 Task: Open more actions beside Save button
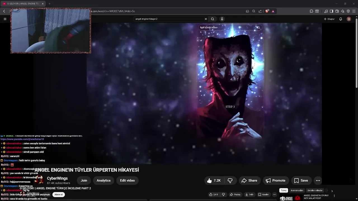[x=318, y=181]
